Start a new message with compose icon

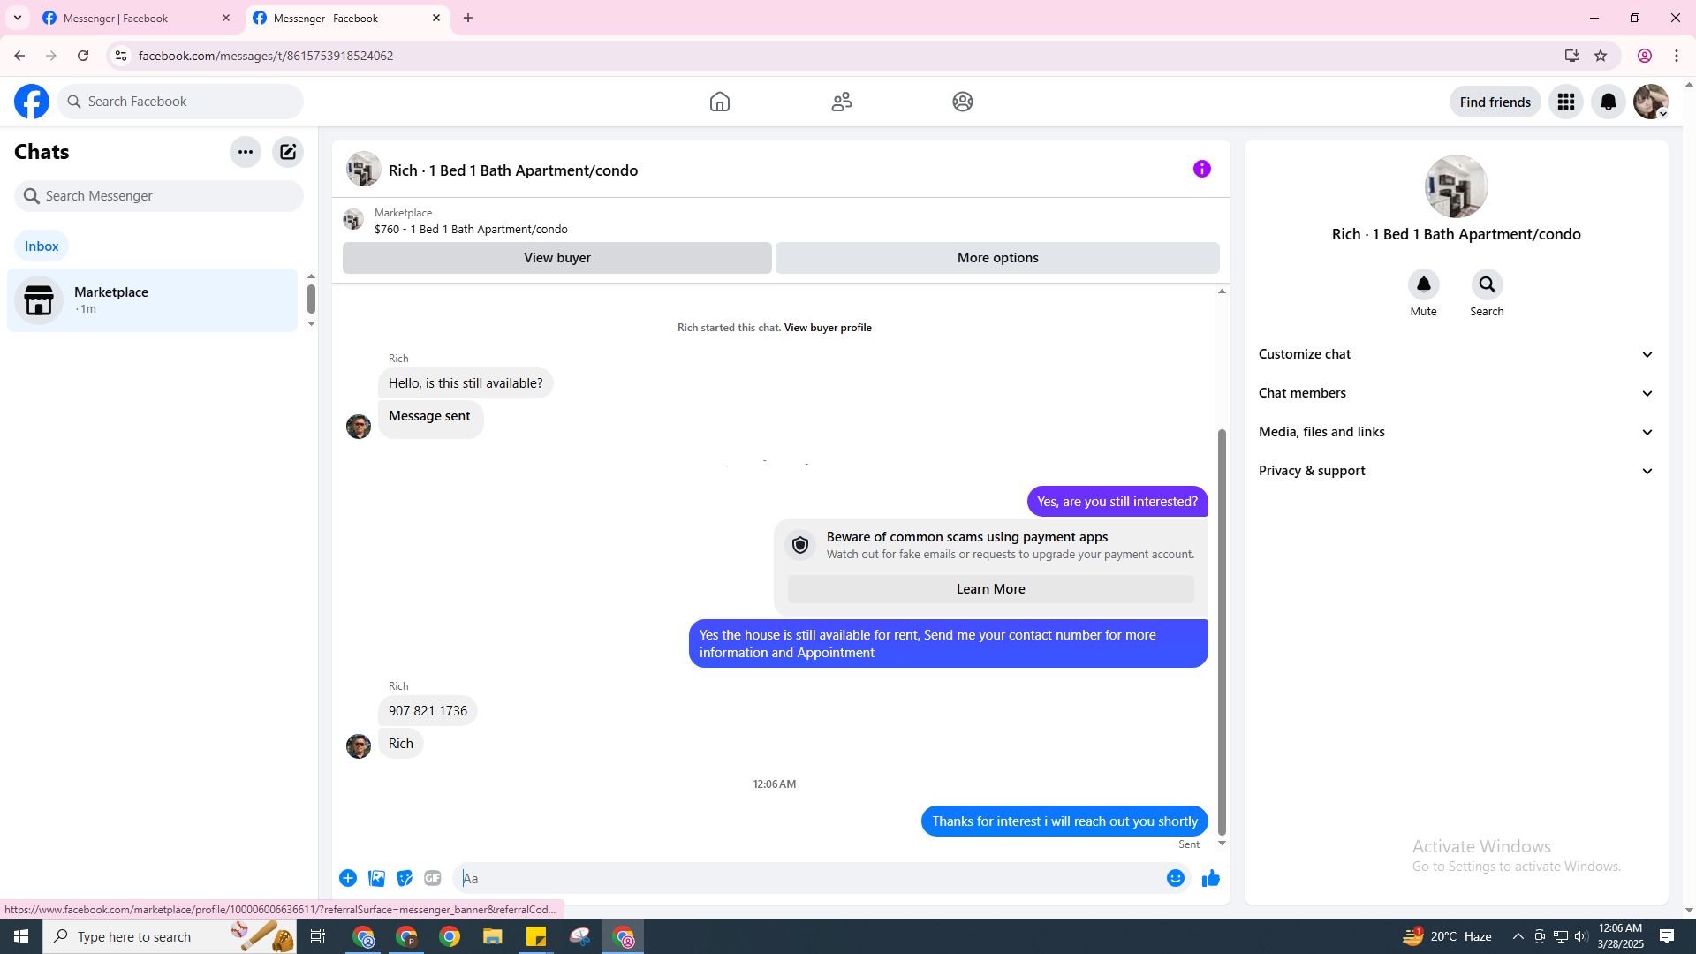[288, 152]
